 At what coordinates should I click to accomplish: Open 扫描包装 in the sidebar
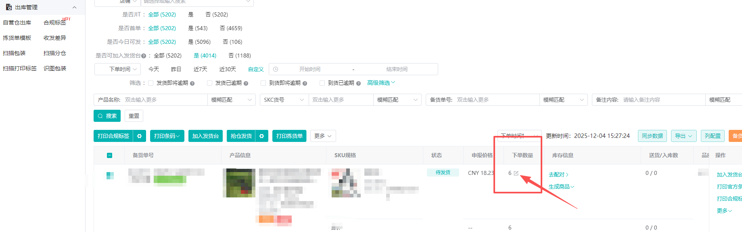click(x=14, y=53)
